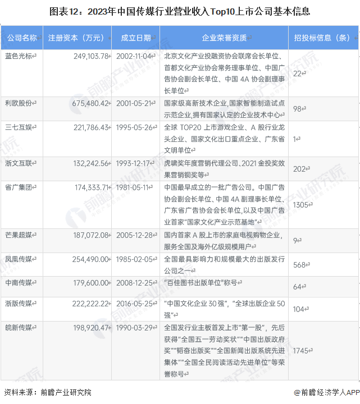Screen dimensions: 360x404
Task: Select capital value 254,490.00
Action: [90, 259]
